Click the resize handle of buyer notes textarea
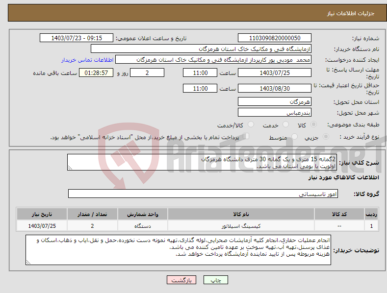The height and width of the screenshot is (293, 387). pyautogui.click(x=28, y=262)
